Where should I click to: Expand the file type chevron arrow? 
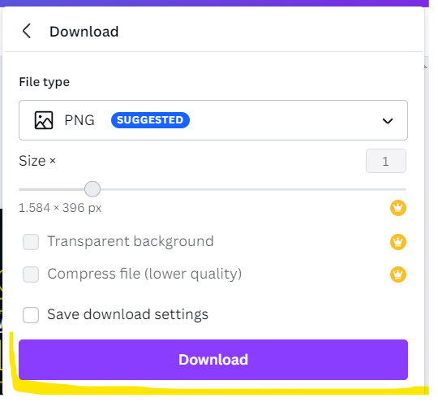(388, 121)
